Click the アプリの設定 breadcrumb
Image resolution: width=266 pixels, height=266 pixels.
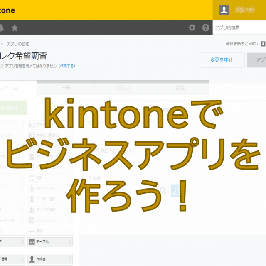(18, 44)
